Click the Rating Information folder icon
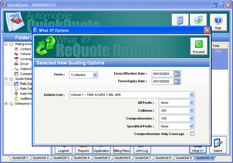 tap(11, 44)
